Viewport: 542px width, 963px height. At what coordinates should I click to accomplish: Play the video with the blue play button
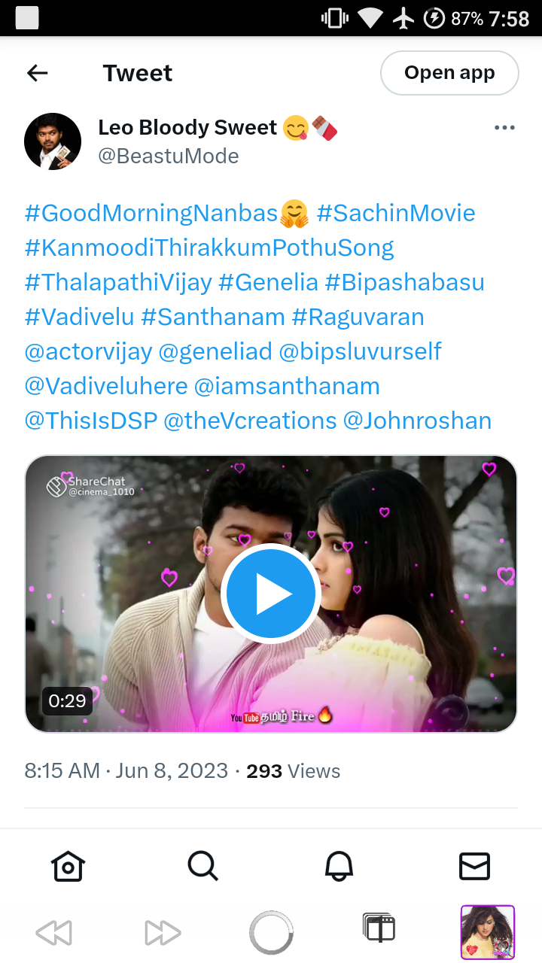pyautogui.click(x=271, y=594)
